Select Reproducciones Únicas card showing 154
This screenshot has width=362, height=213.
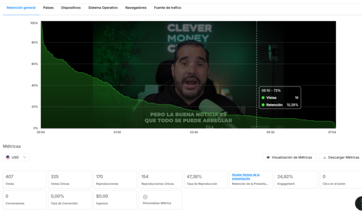pos(160,179)
